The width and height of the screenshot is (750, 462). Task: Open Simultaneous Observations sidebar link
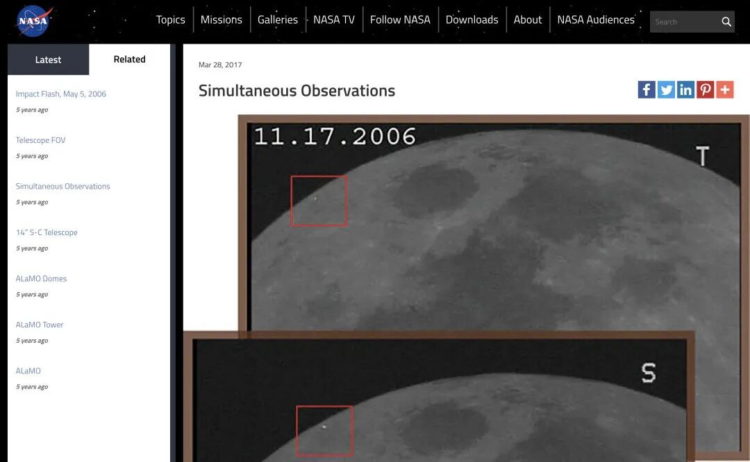[62, 187]
